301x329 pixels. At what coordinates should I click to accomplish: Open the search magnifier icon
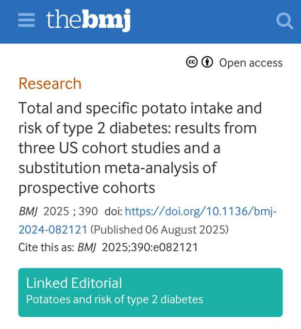coord(284,21)
